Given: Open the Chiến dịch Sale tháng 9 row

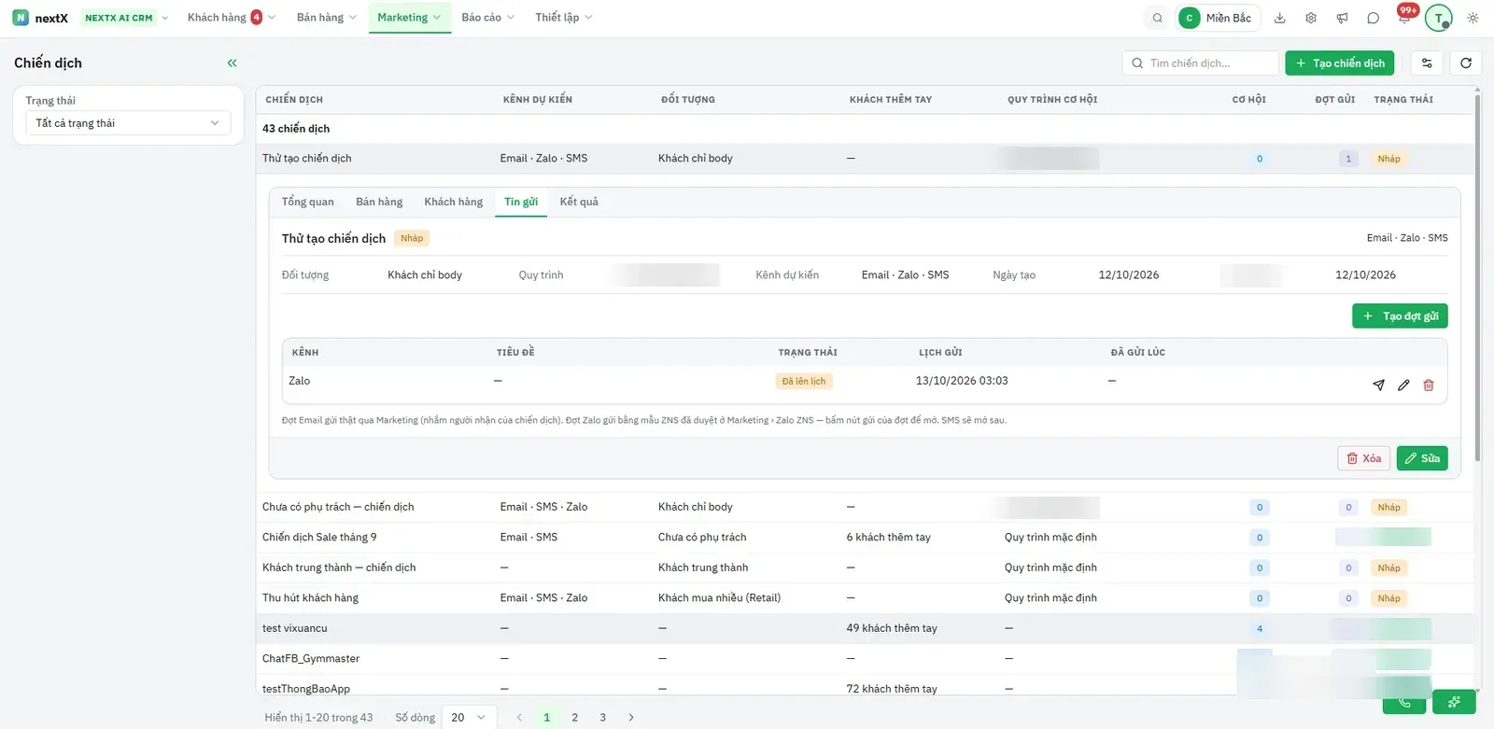Looking at the screenshot, I should [865, 538].
